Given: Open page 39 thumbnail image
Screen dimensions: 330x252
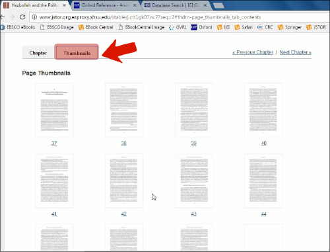Looking at the screenshot, I should click(194, 110).
